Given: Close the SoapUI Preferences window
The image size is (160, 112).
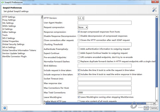Looking at the screenshot, I should (x=155, y=1).
